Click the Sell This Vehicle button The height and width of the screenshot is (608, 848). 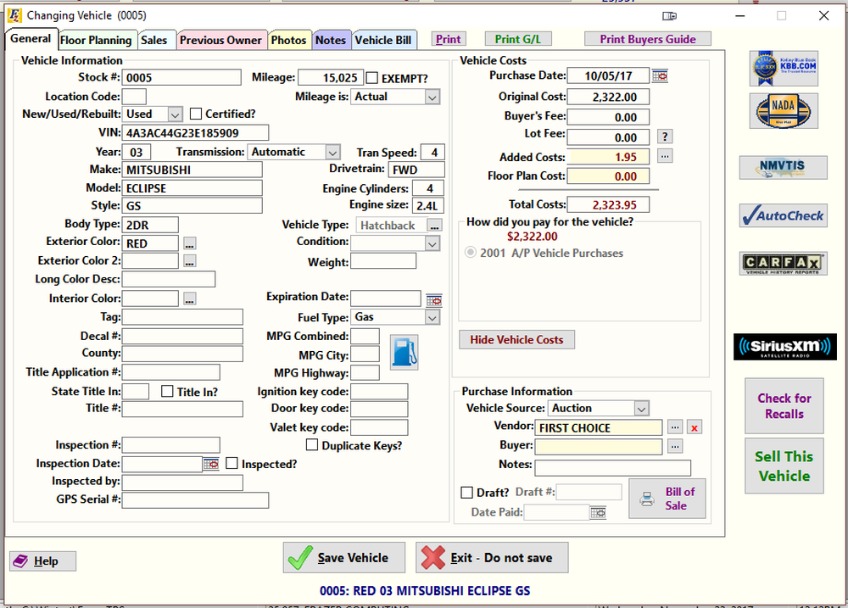click(x=783, y=466)
